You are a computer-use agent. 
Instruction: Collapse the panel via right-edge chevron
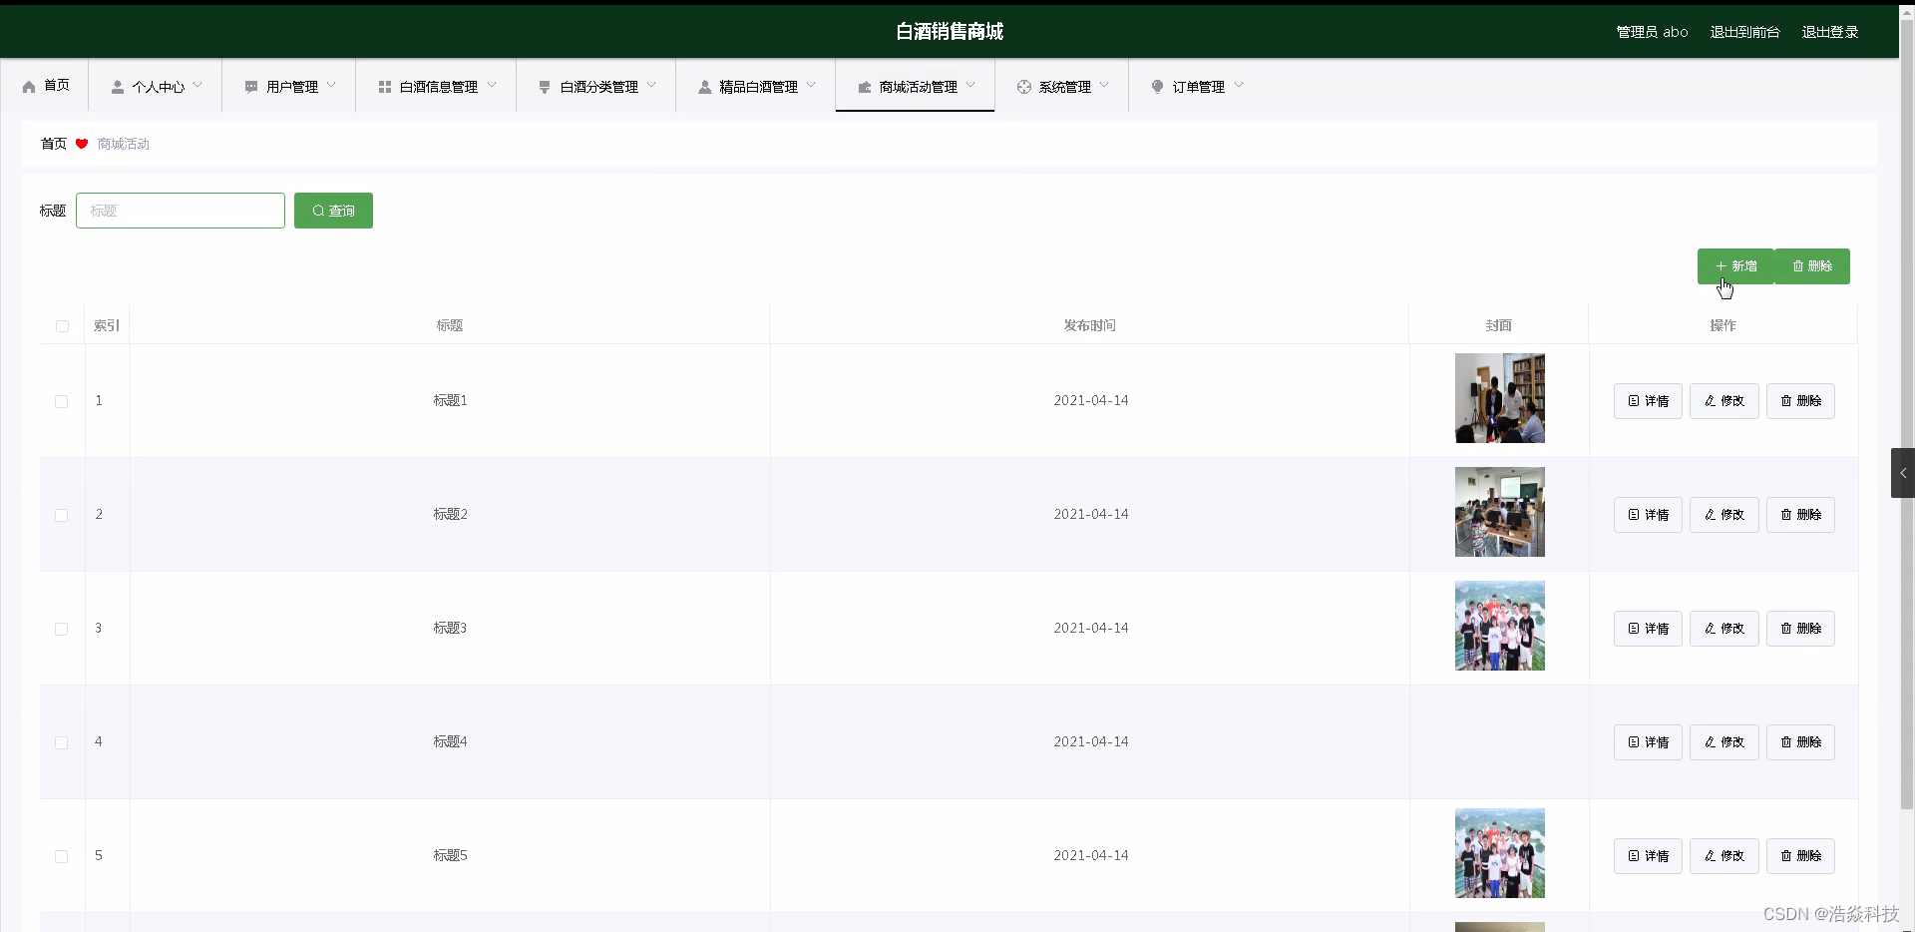pos(1903,473)
